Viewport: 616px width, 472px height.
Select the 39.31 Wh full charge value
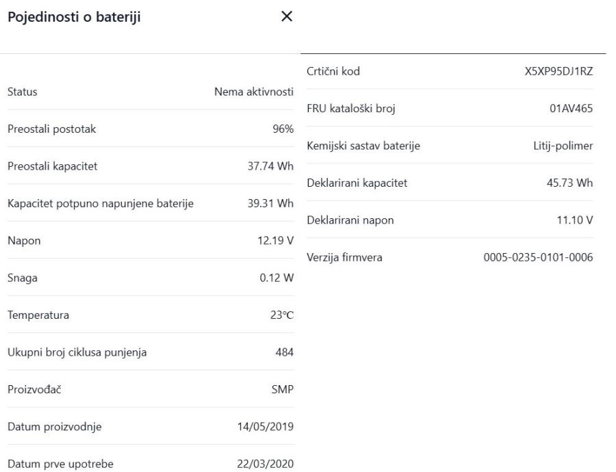coord(272,203)
